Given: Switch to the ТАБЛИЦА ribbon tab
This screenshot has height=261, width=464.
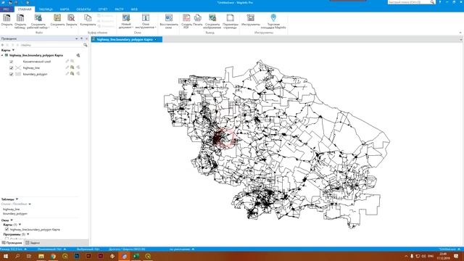Looking at the screenshot, I should pyautogui.click(x=46, y=9).
